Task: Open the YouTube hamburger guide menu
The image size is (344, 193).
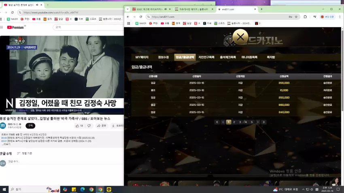Action: point(2,27)
